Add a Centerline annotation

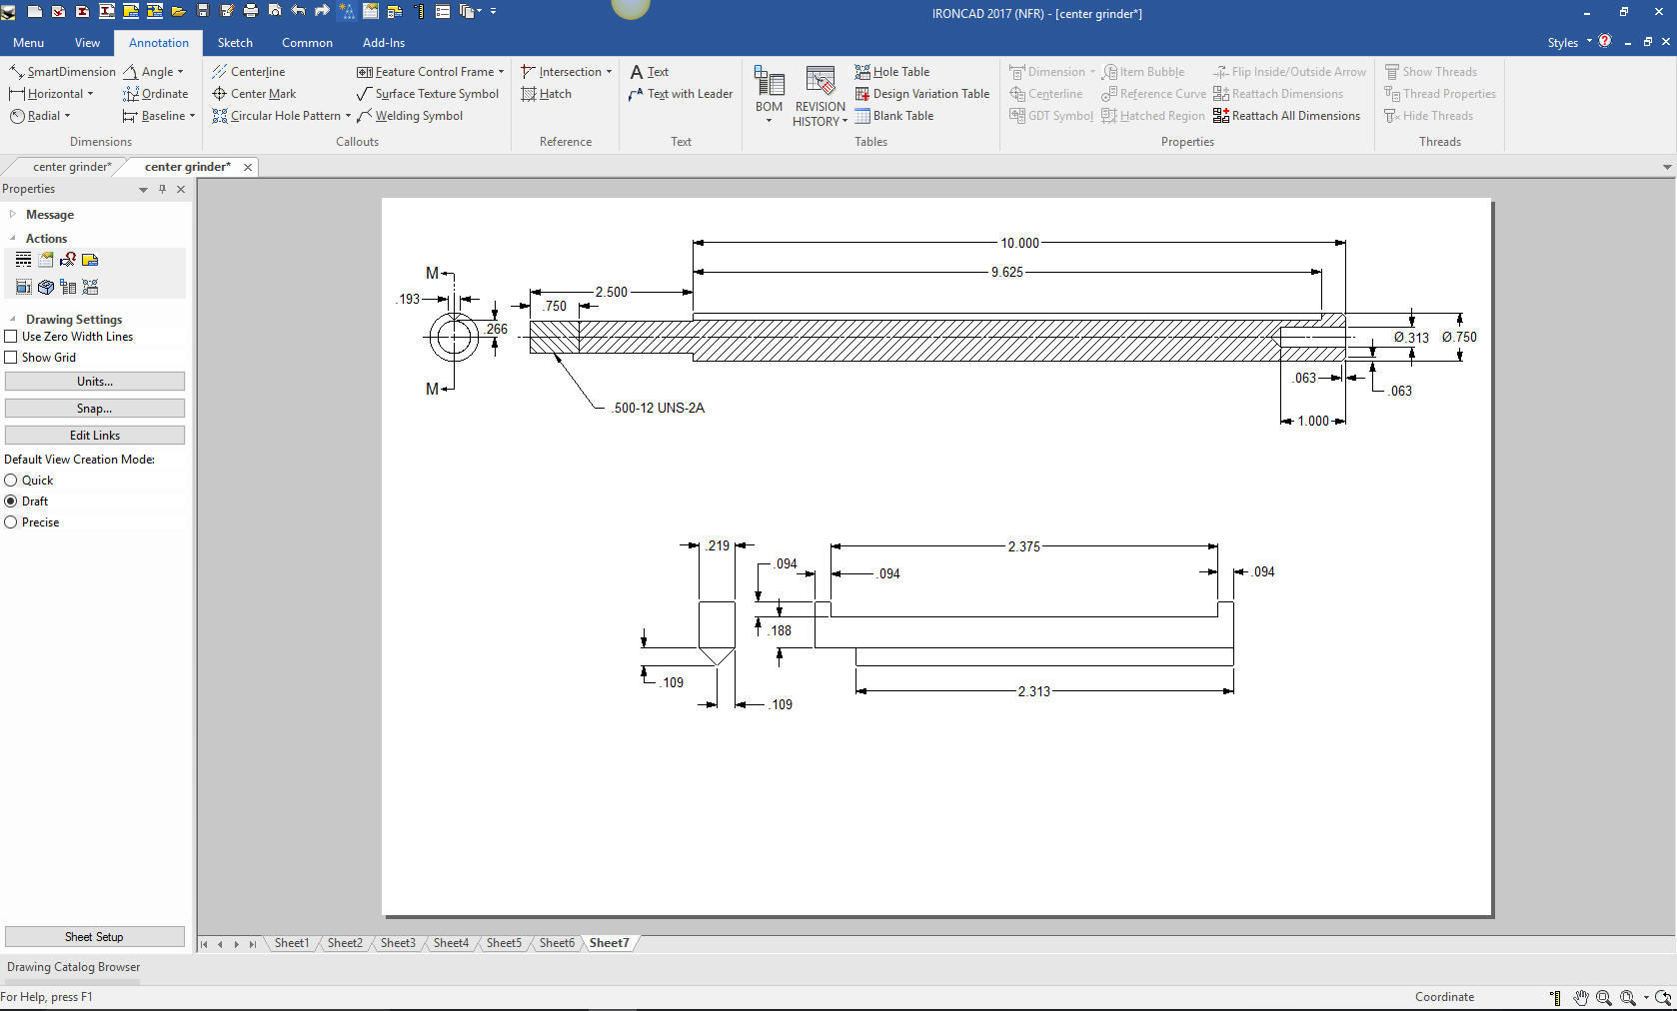click(x=248, y=72)
